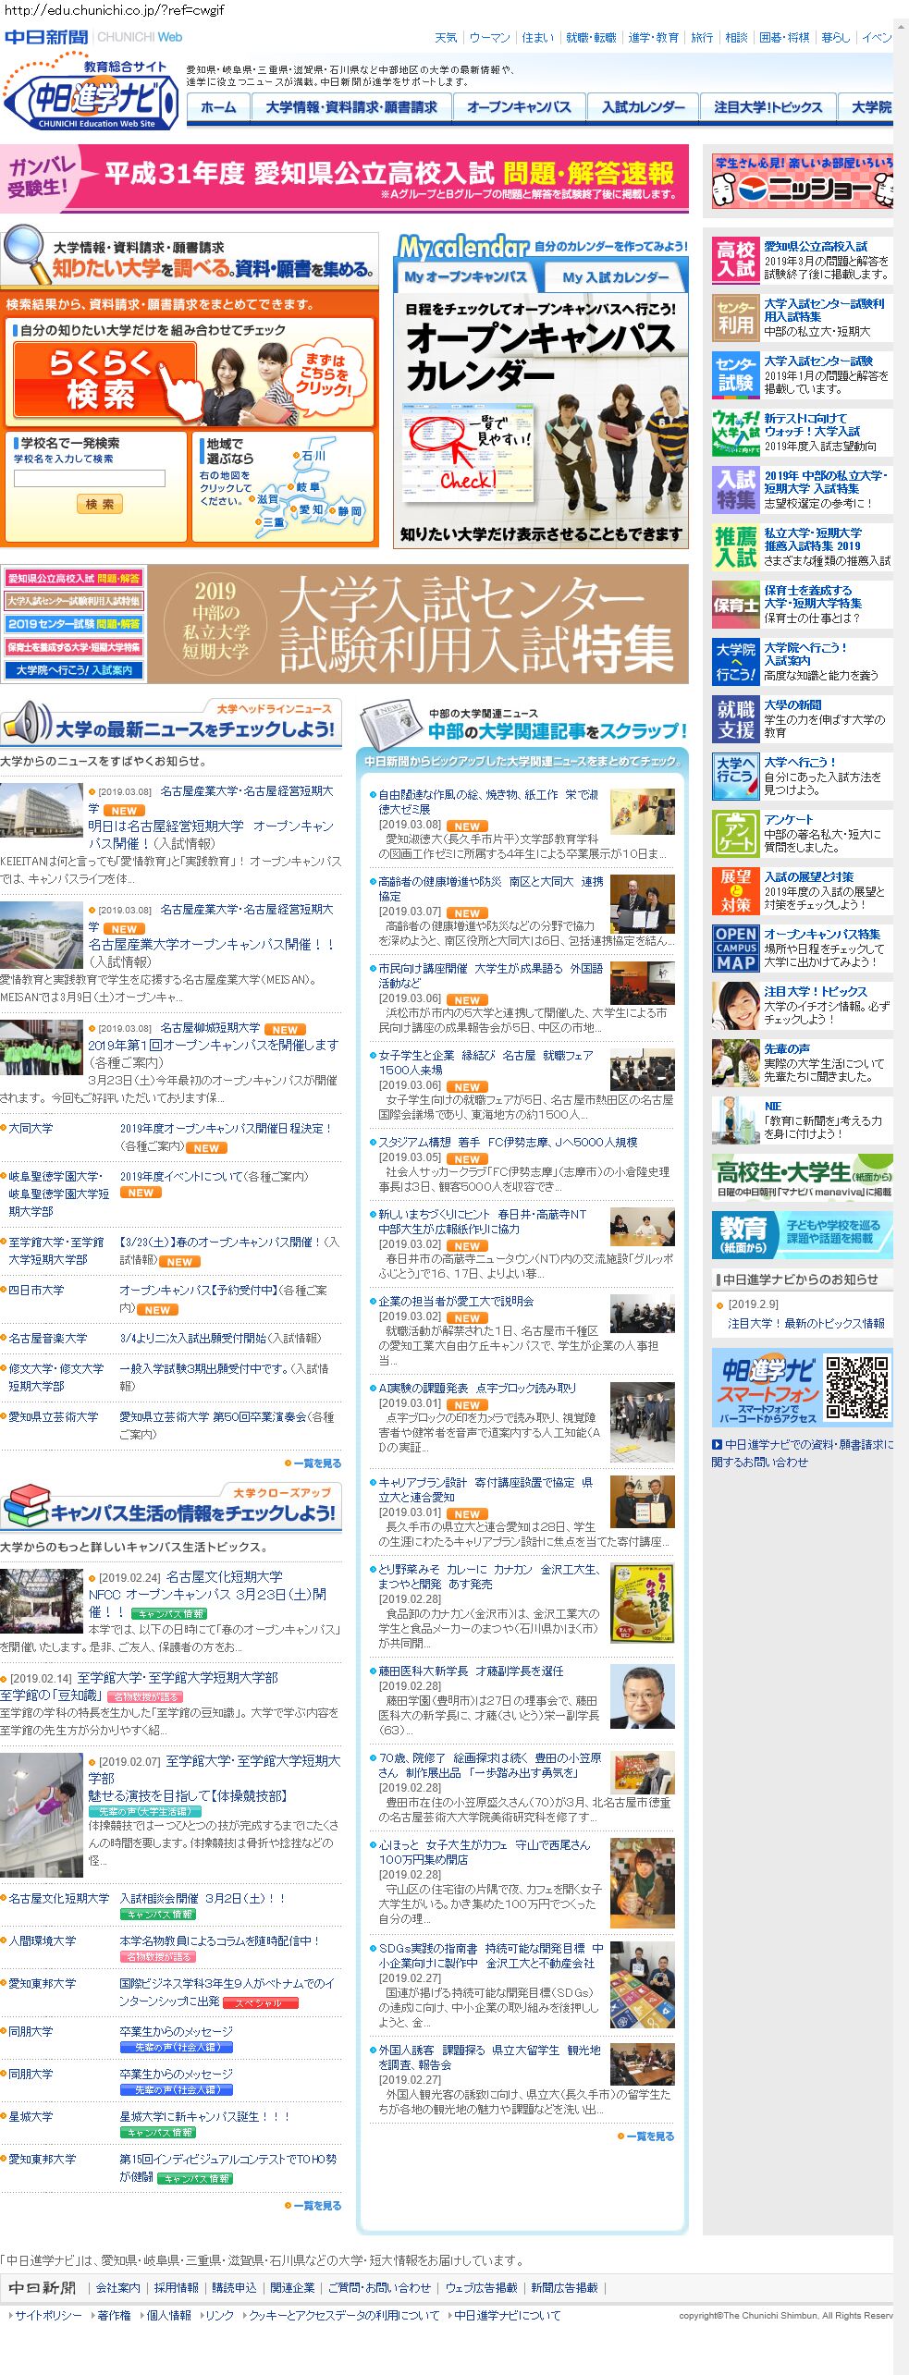Open article スタジアム構想 着手 FC伊勢志摩
909x2375 pixels.
pyautogui.click(x=508, y=1142)
